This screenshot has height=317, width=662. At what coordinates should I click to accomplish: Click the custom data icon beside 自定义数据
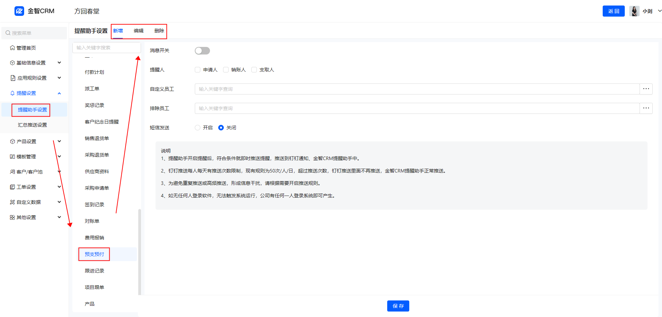[x=12, y=202]
